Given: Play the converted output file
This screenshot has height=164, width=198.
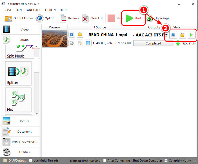Looking at the screenshot, I should [x=191, y=35].
